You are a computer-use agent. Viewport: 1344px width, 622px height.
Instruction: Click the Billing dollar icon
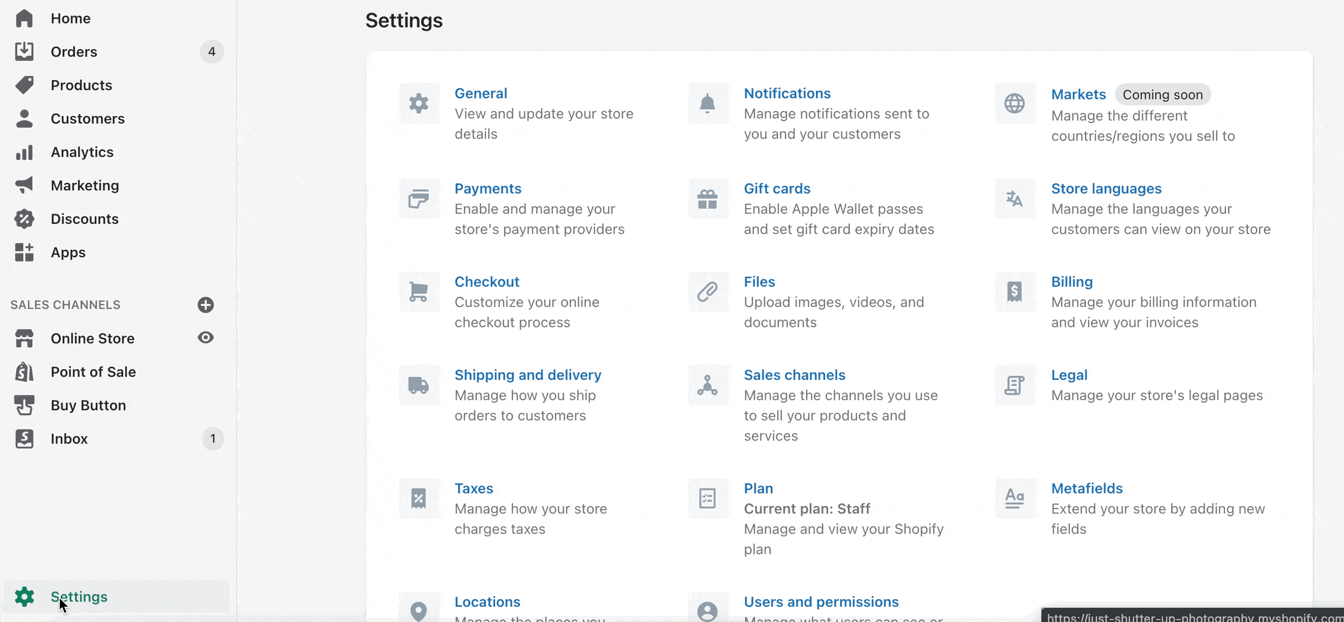tap(1014, 292)
